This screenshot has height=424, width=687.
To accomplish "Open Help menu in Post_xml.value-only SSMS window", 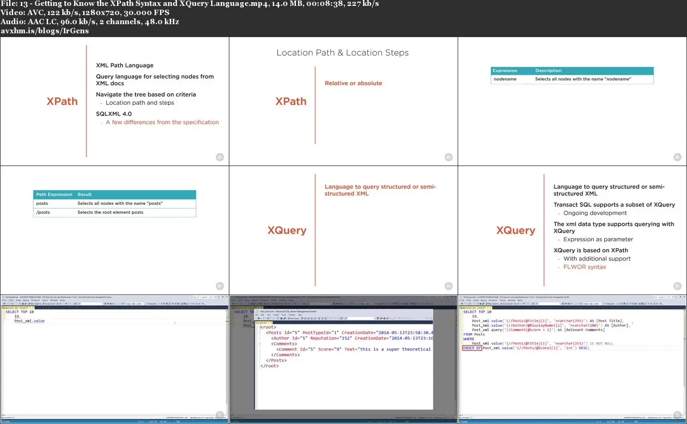I will point(62,300).
